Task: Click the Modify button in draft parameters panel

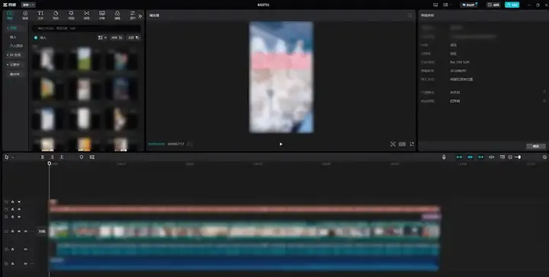Action: (x=536, y=146)
